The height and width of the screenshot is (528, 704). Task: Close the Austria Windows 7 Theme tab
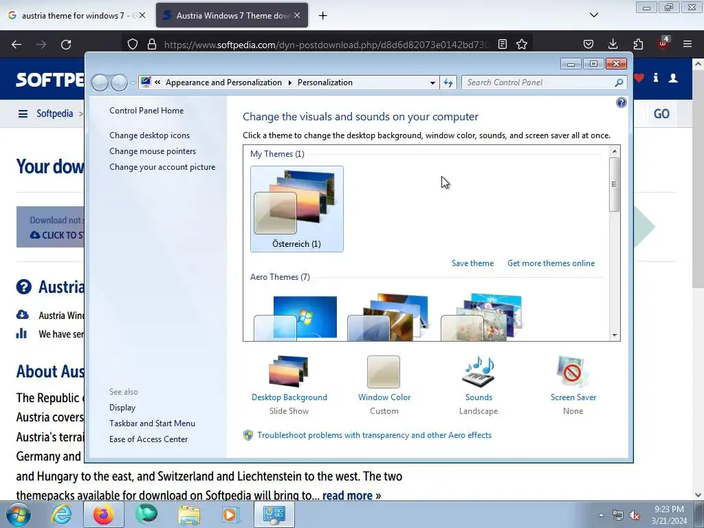point(297,15)
